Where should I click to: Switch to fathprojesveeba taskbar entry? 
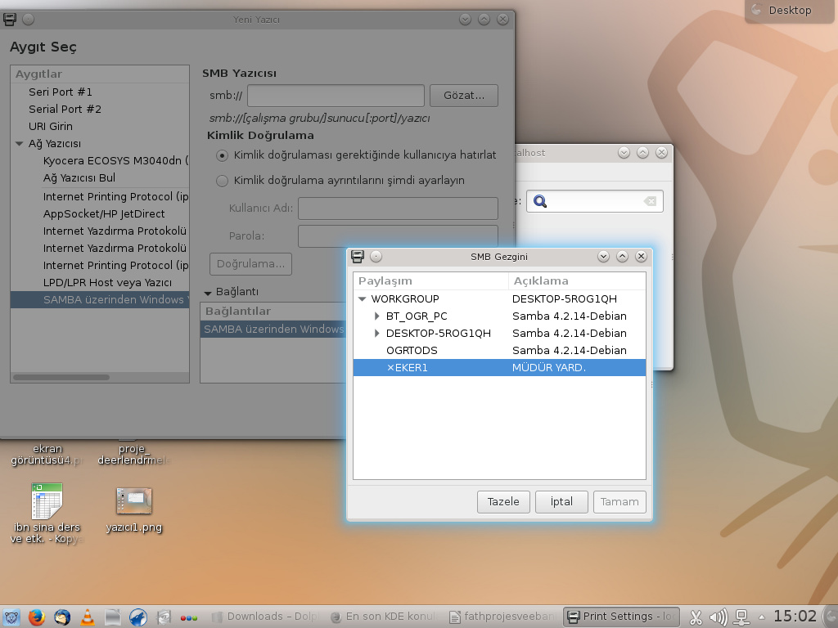point(503,617)
